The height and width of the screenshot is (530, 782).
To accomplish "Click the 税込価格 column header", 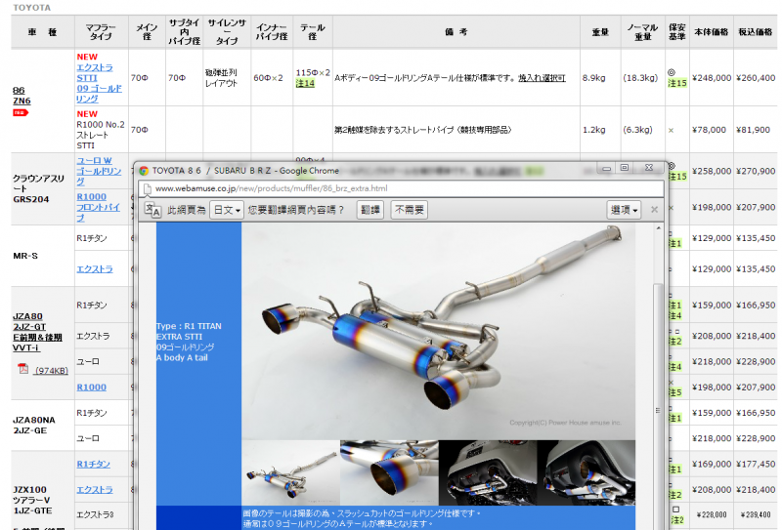I will [755, 32].
